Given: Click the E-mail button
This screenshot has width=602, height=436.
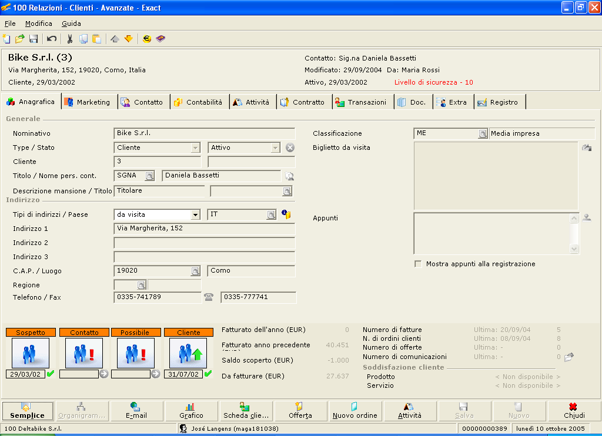Looking at the screenshot, I should click(x=136, y=411).
